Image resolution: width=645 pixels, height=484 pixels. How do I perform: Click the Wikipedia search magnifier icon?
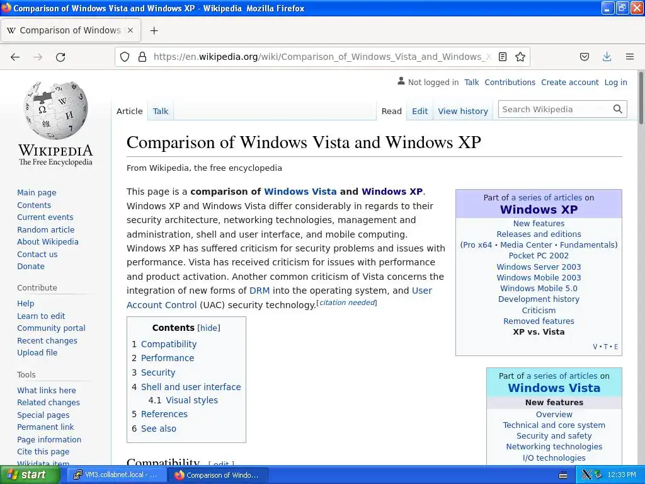pyautogui.click(x=617, y=109)
